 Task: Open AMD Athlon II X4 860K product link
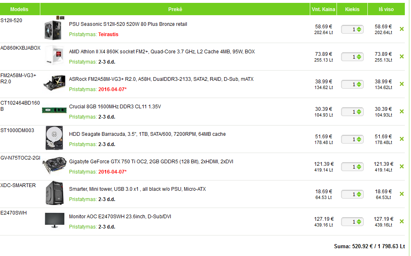(x=162, y=52)
